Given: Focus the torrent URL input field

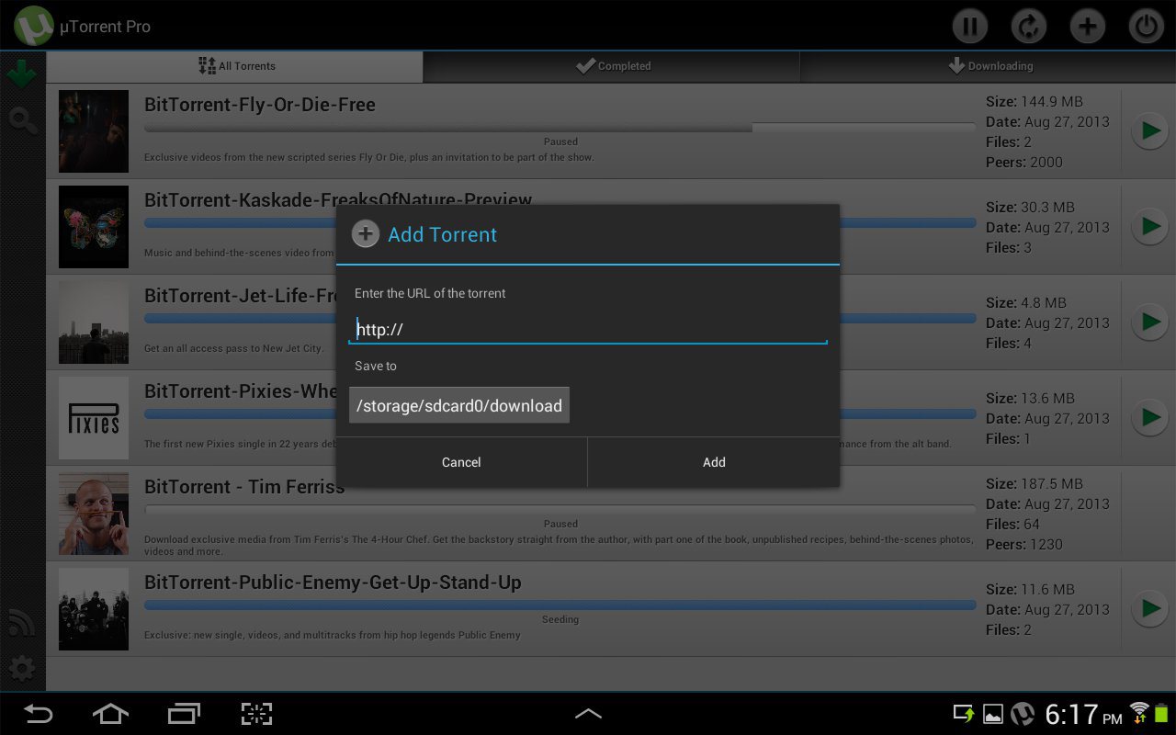Looking at the screenshot, I should (588, 329).
